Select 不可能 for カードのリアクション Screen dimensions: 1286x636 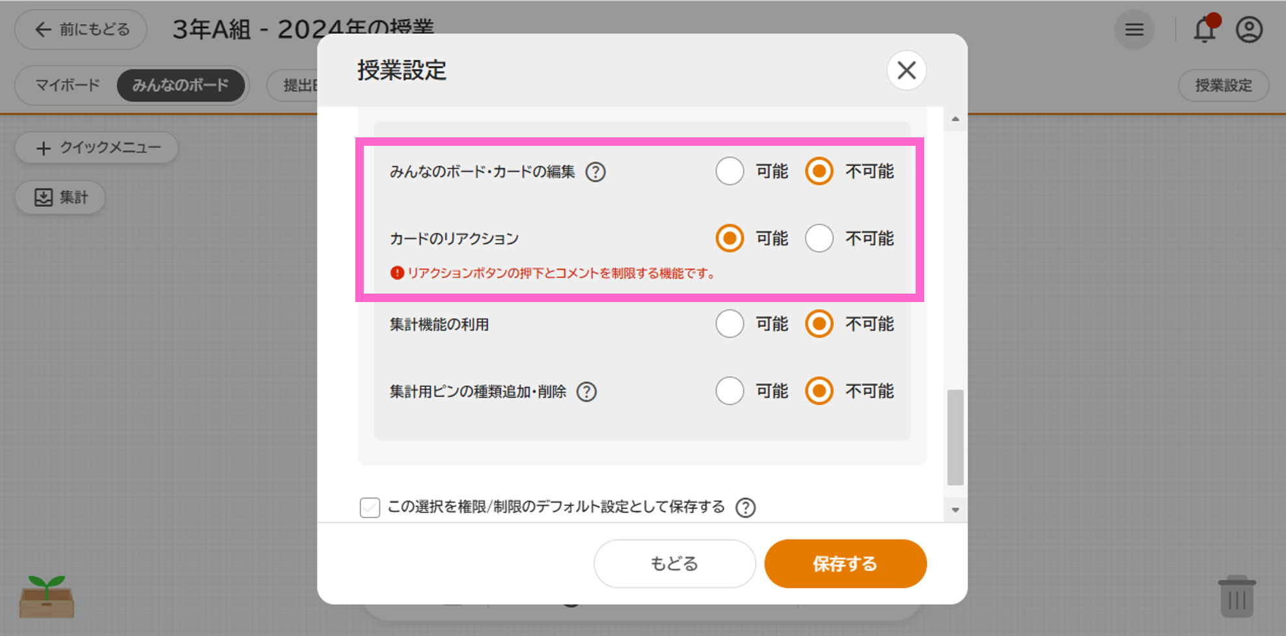coord(819,238)
